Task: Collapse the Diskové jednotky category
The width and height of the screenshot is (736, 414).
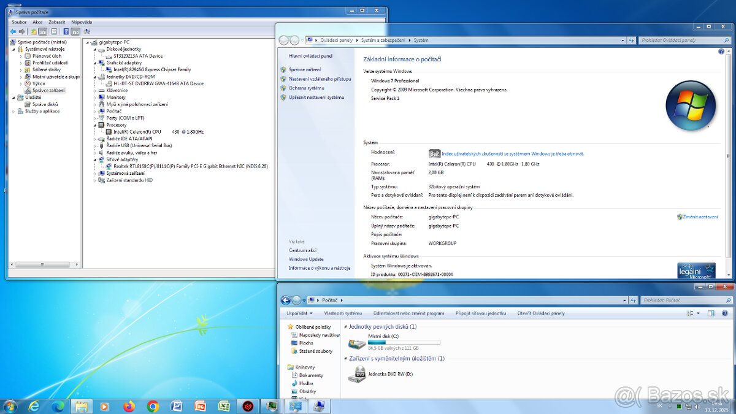Action: [x=95, y=49]
